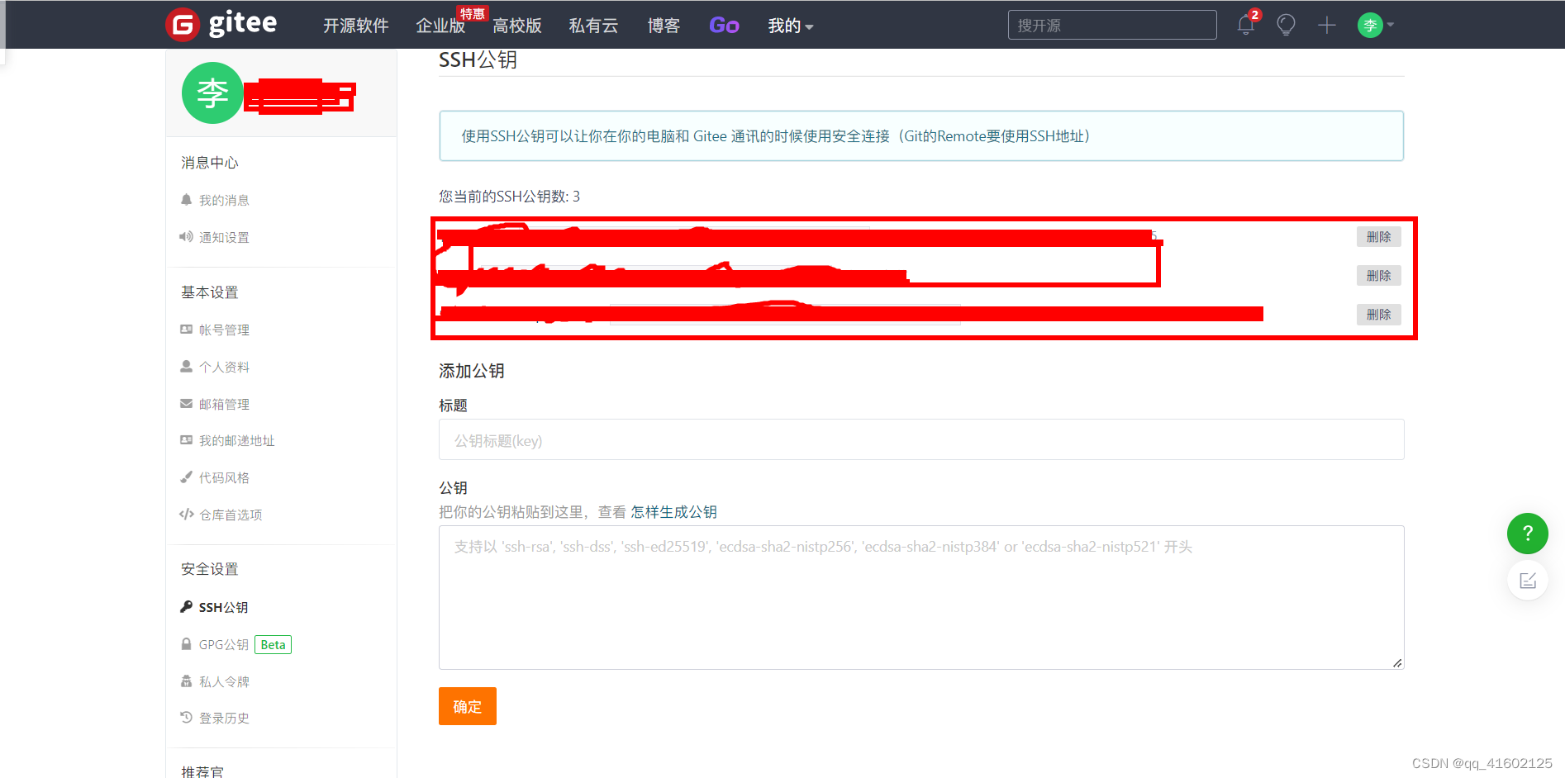Open the user avatar menu in header
Viewport: 1565px width, 778px height.
click(1375, 25)
